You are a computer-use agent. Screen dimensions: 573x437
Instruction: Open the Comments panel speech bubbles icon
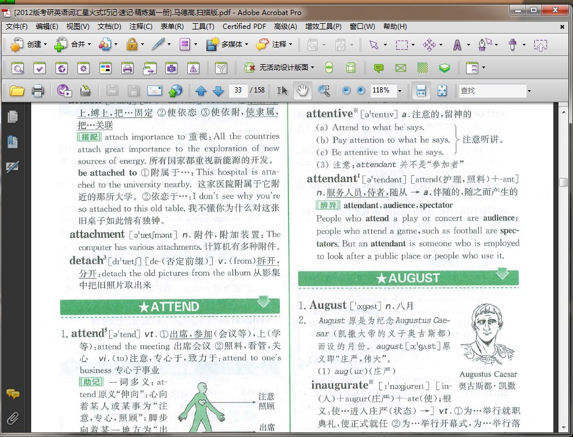[x=12, y=394]
